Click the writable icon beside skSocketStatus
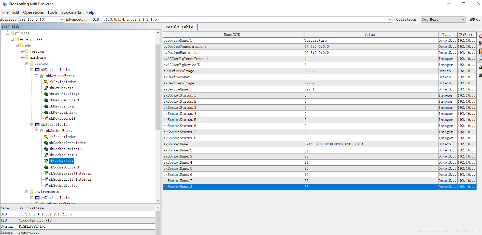Screen dimensions: 482x235 pyautogui.click(x=46, y=155)
